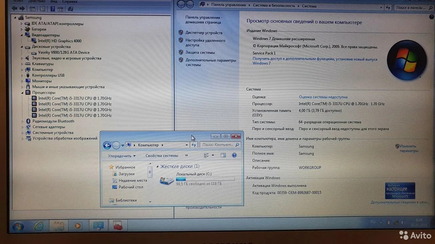Expand Радиомодули Bluetooth node
Screen dimensions: 435x244
pyautogui.click(x=23, y=121)
